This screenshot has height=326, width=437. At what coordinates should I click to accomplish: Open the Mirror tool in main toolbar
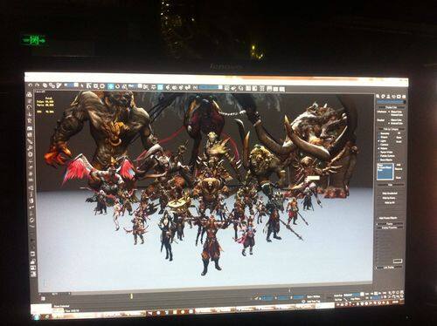tap(226, 88)
